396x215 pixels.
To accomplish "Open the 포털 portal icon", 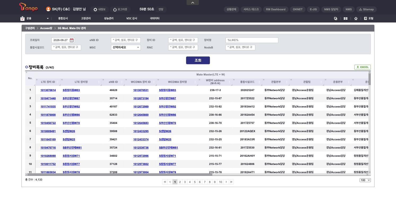I will 368,19.
